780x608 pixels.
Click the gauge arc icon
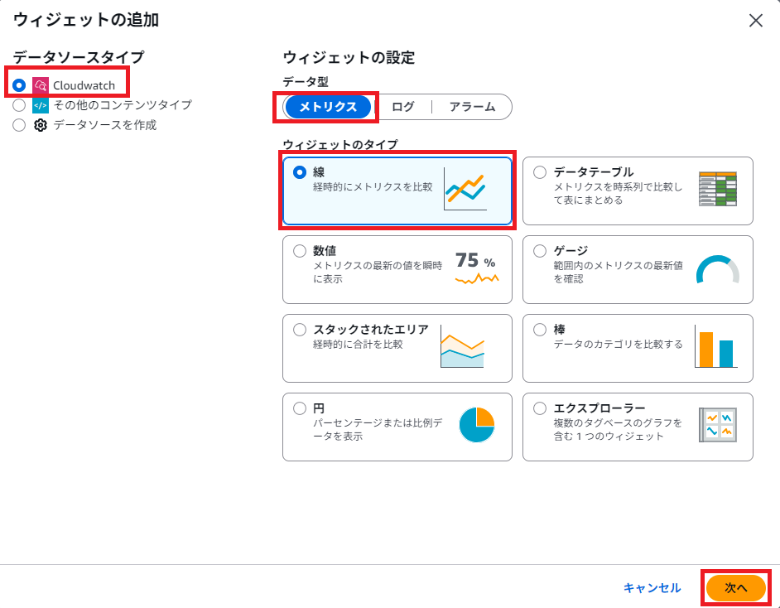[717, 269]
